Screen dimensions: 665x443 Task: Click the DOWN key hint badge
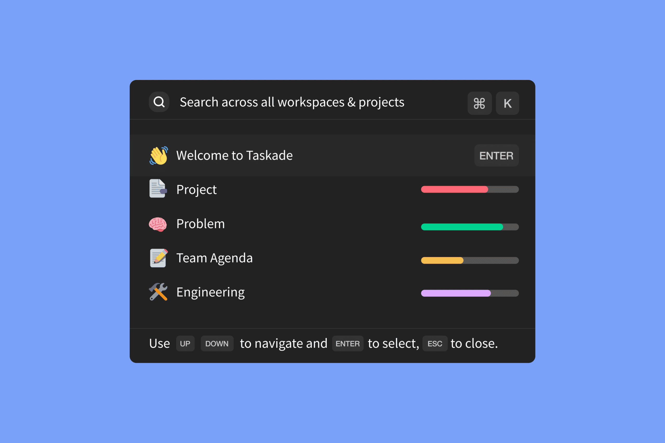point(217,344)
